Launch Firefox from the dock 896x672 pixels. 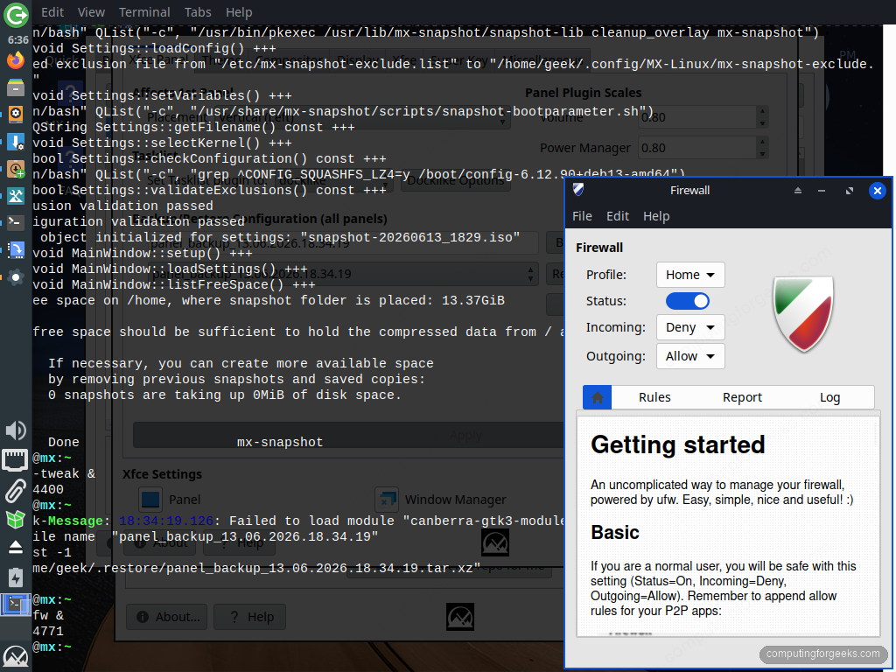click(x=16, y=60)
